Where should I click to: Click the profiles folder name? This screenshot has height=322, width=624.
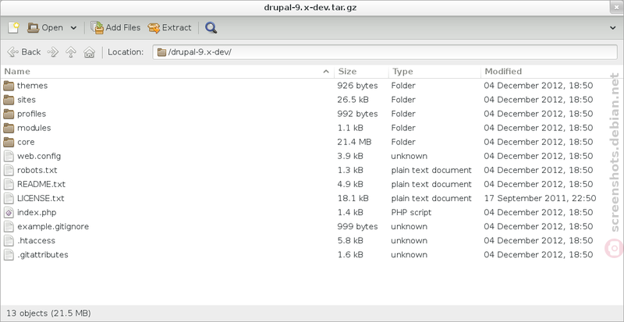coord(31,114)
